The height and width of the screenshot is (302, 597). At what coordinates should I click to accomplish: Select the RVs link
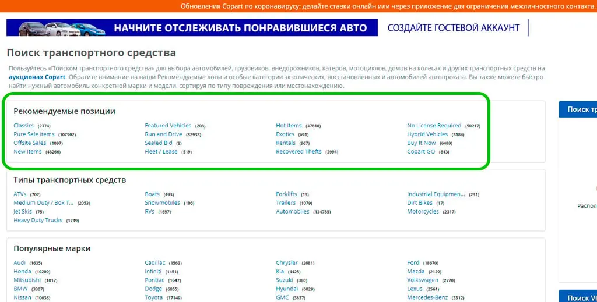pos(149,212)
